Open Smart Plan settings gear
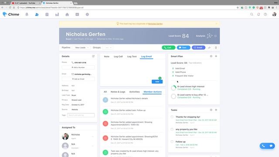This screenshot has height=157, width=279. pyautogui.click(x=211, y=56)
